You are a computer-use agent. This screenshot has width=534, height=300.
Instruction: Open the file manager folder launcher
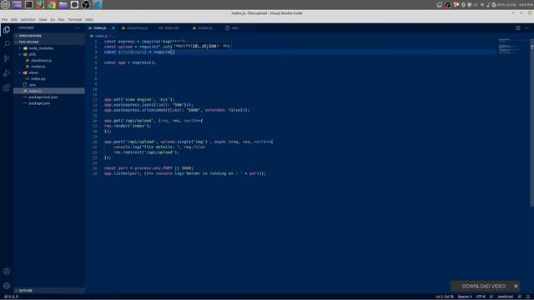point(63,5)
